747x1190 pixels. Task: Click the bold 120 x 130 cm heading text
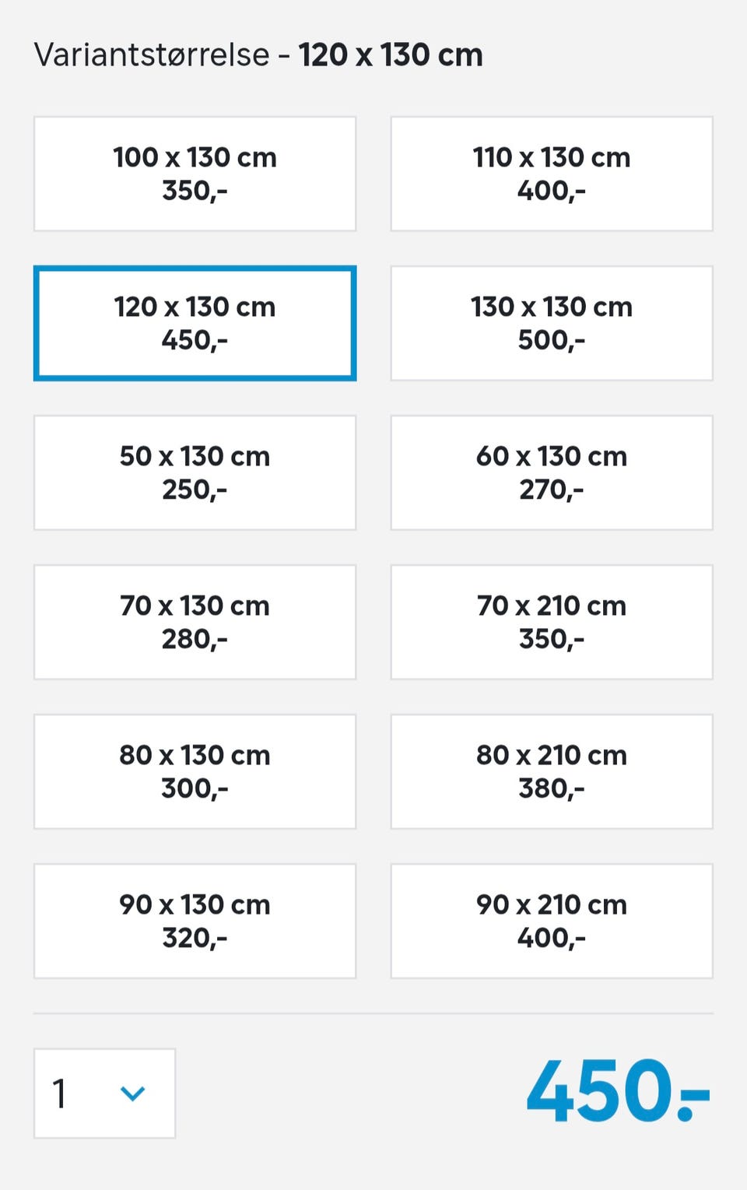391,55
